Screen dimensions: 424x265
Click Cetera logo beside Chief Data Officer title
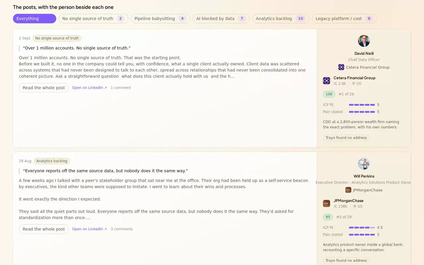(341, 67)
